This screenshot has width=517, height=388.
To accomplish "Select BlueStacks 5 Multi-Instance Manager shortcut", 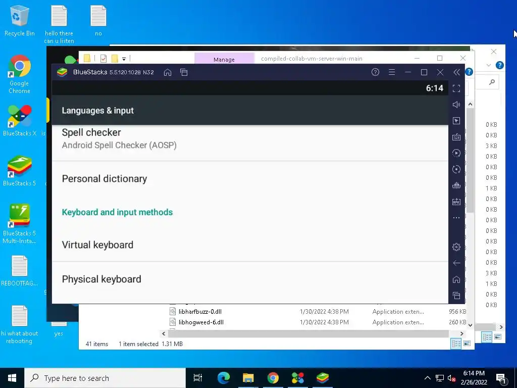I will point(20,224).
